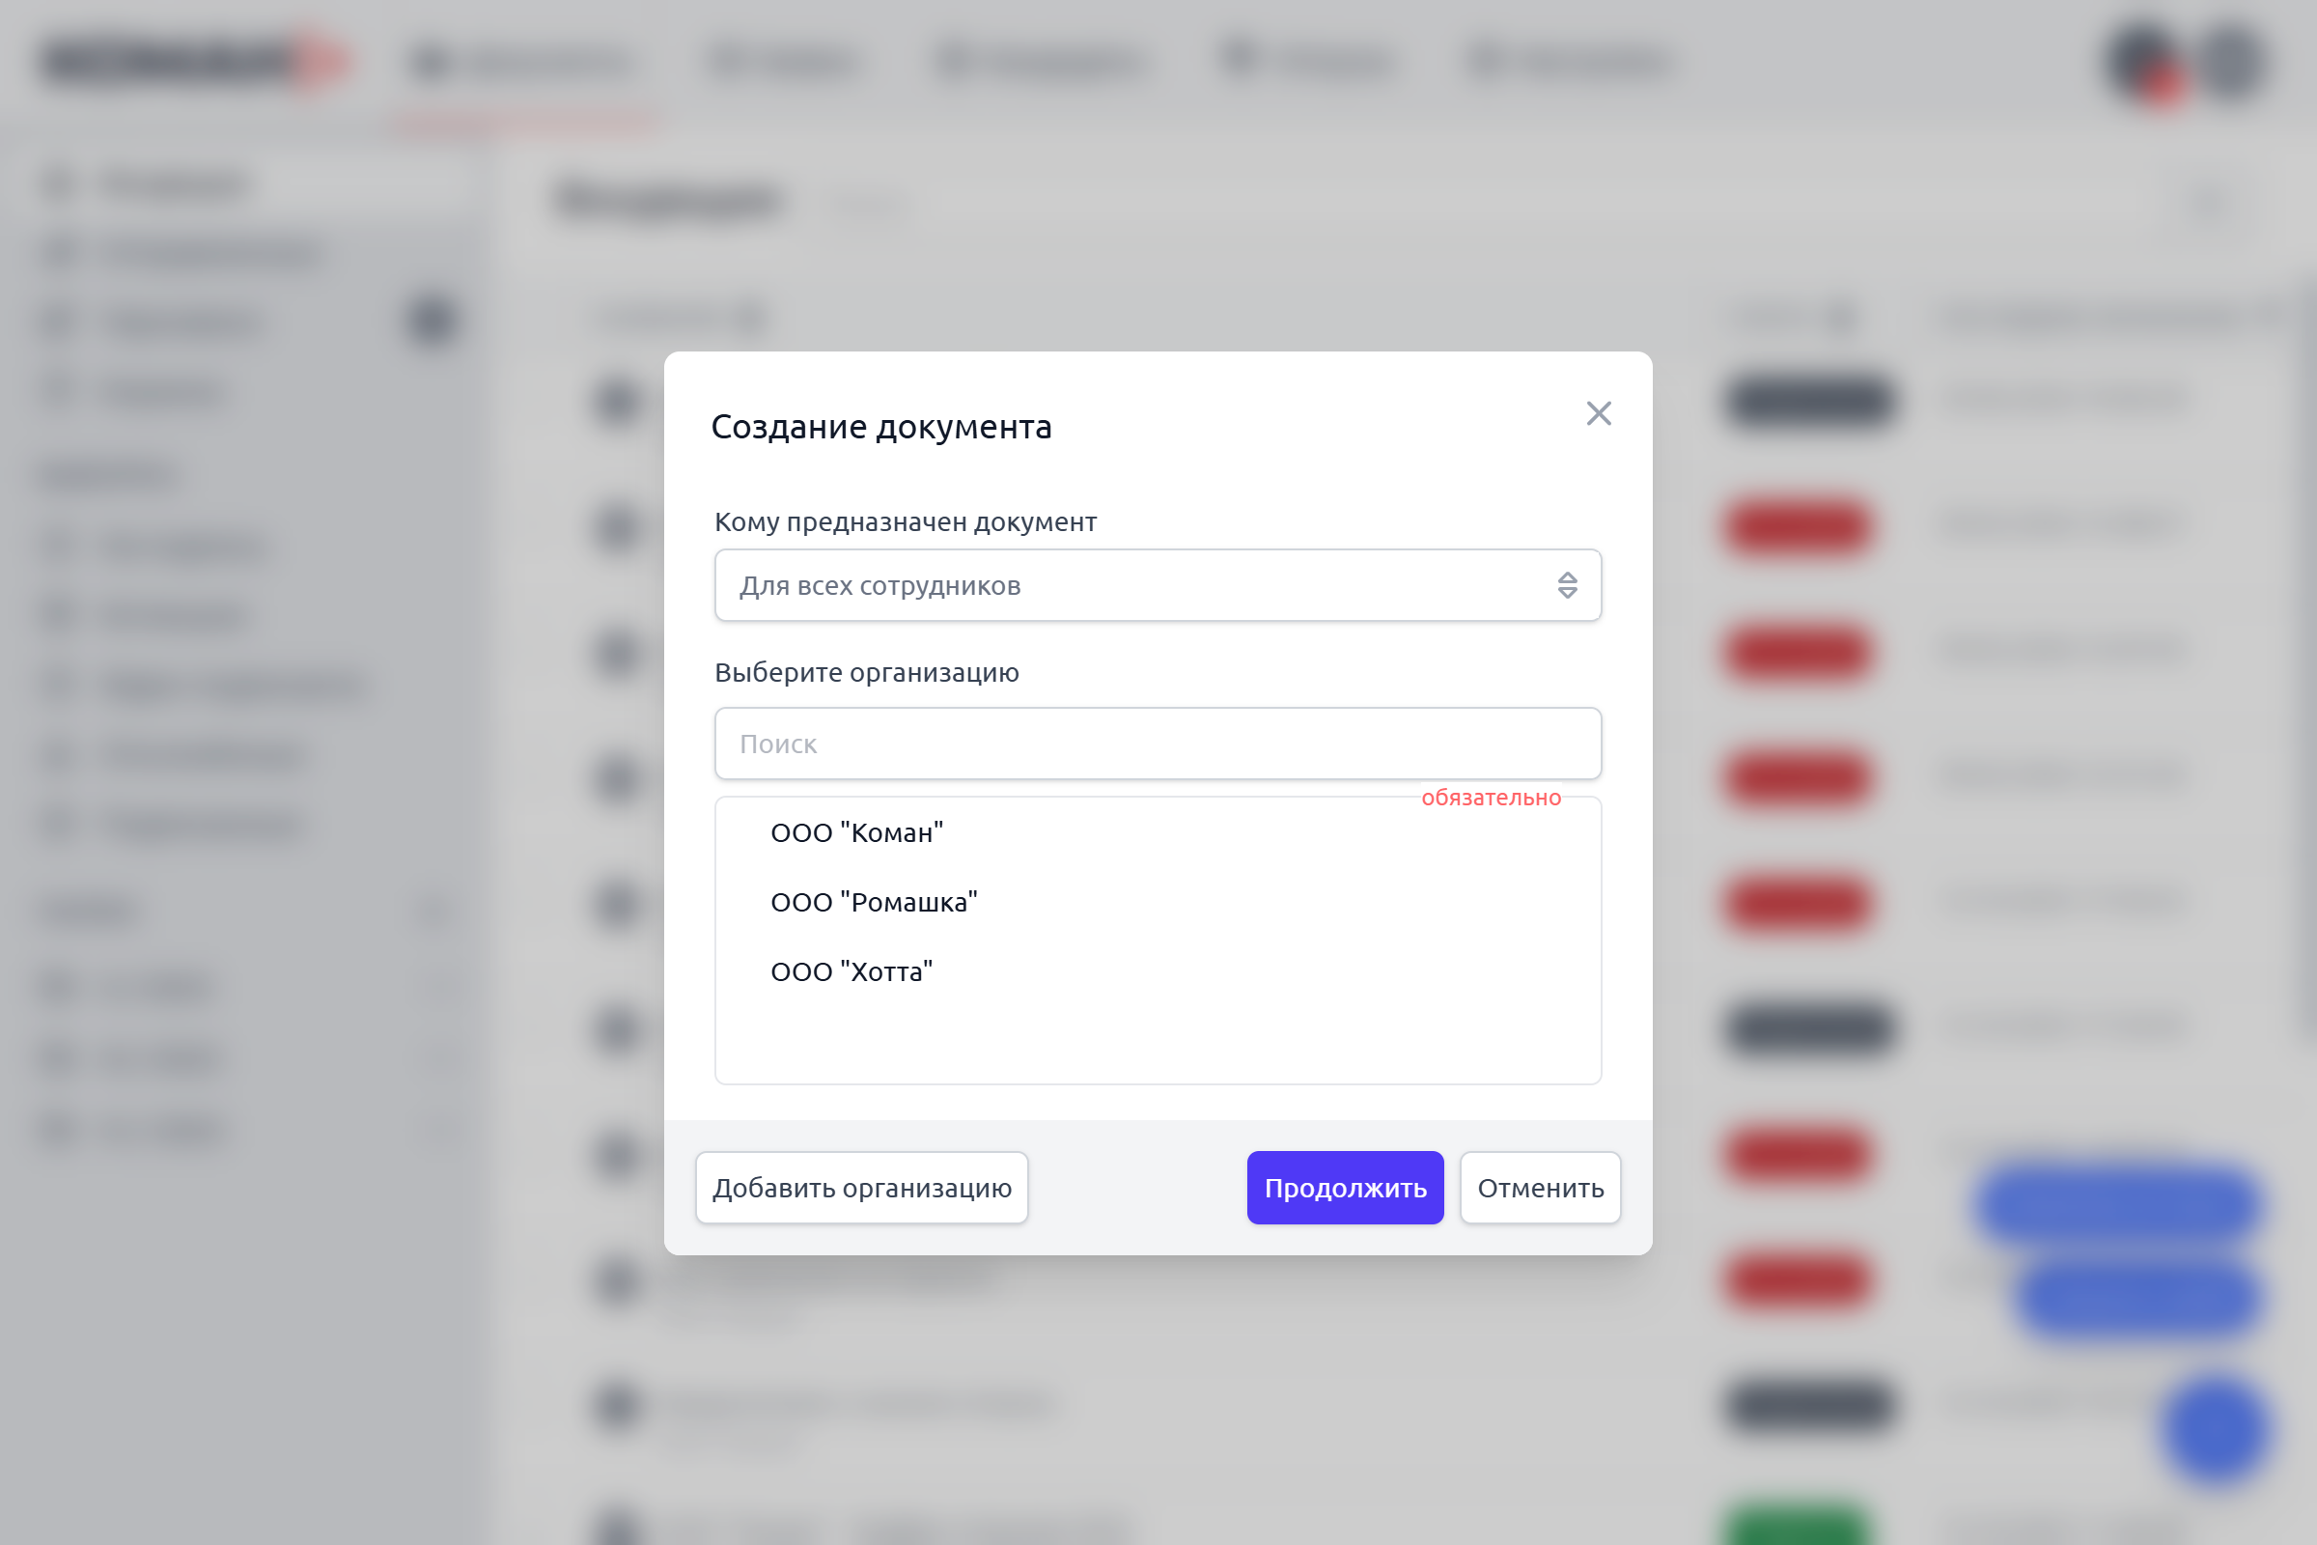Viewport: 2317px width, 1545px height.
Task: Click the blurred logo with red arrow
Action: 195,61
